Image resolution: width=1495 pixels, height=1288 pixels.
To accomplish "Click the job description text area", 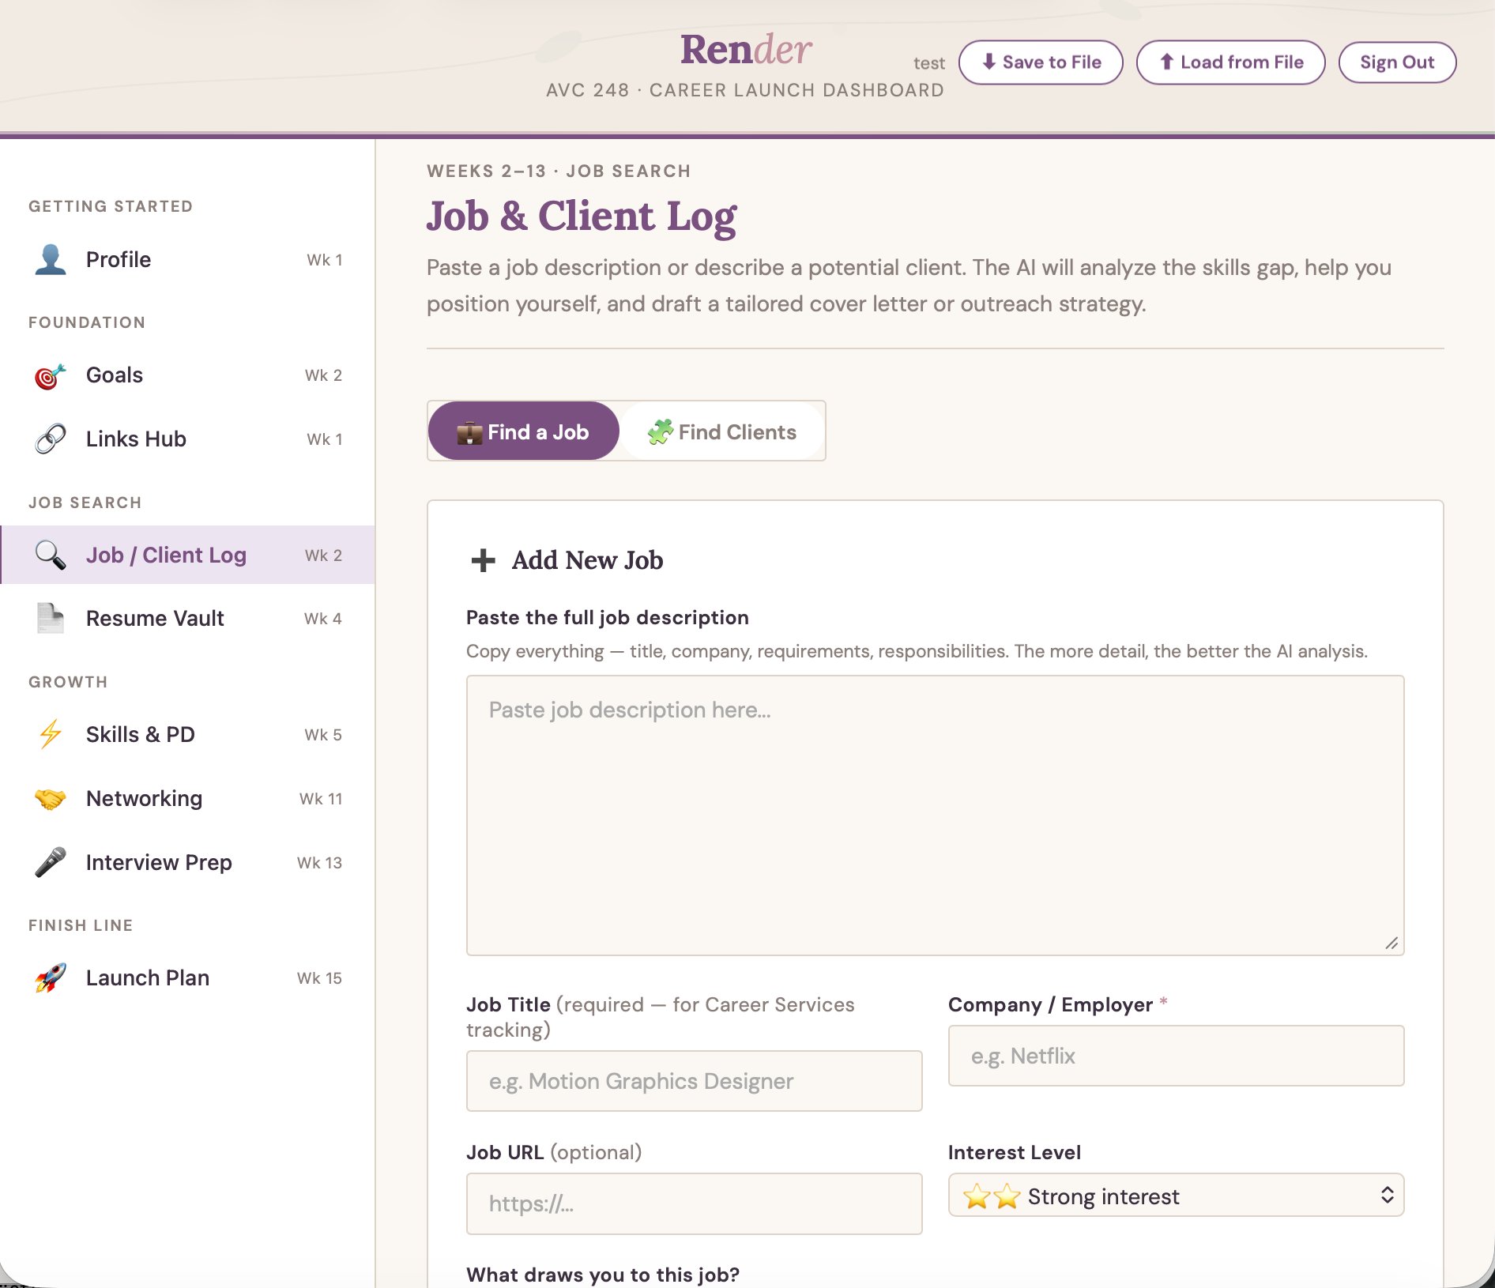I will pos(935,815).
